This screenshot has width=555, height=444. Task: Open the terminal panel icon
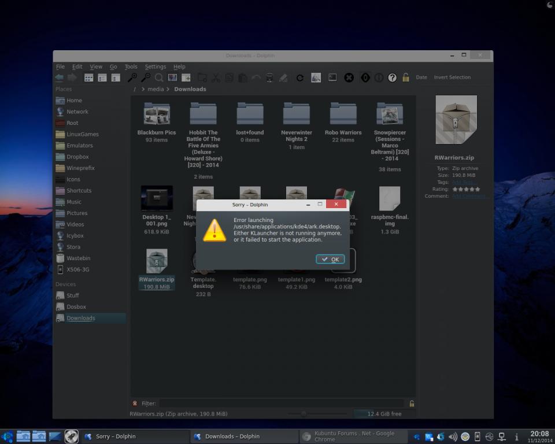[332, 77]
